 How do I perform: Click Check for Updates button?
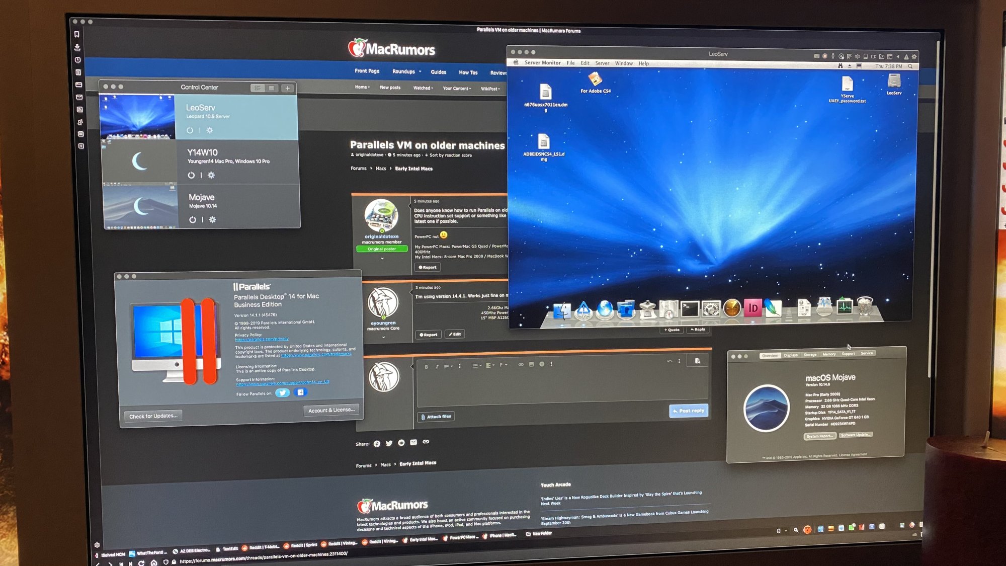pos(153,416)
